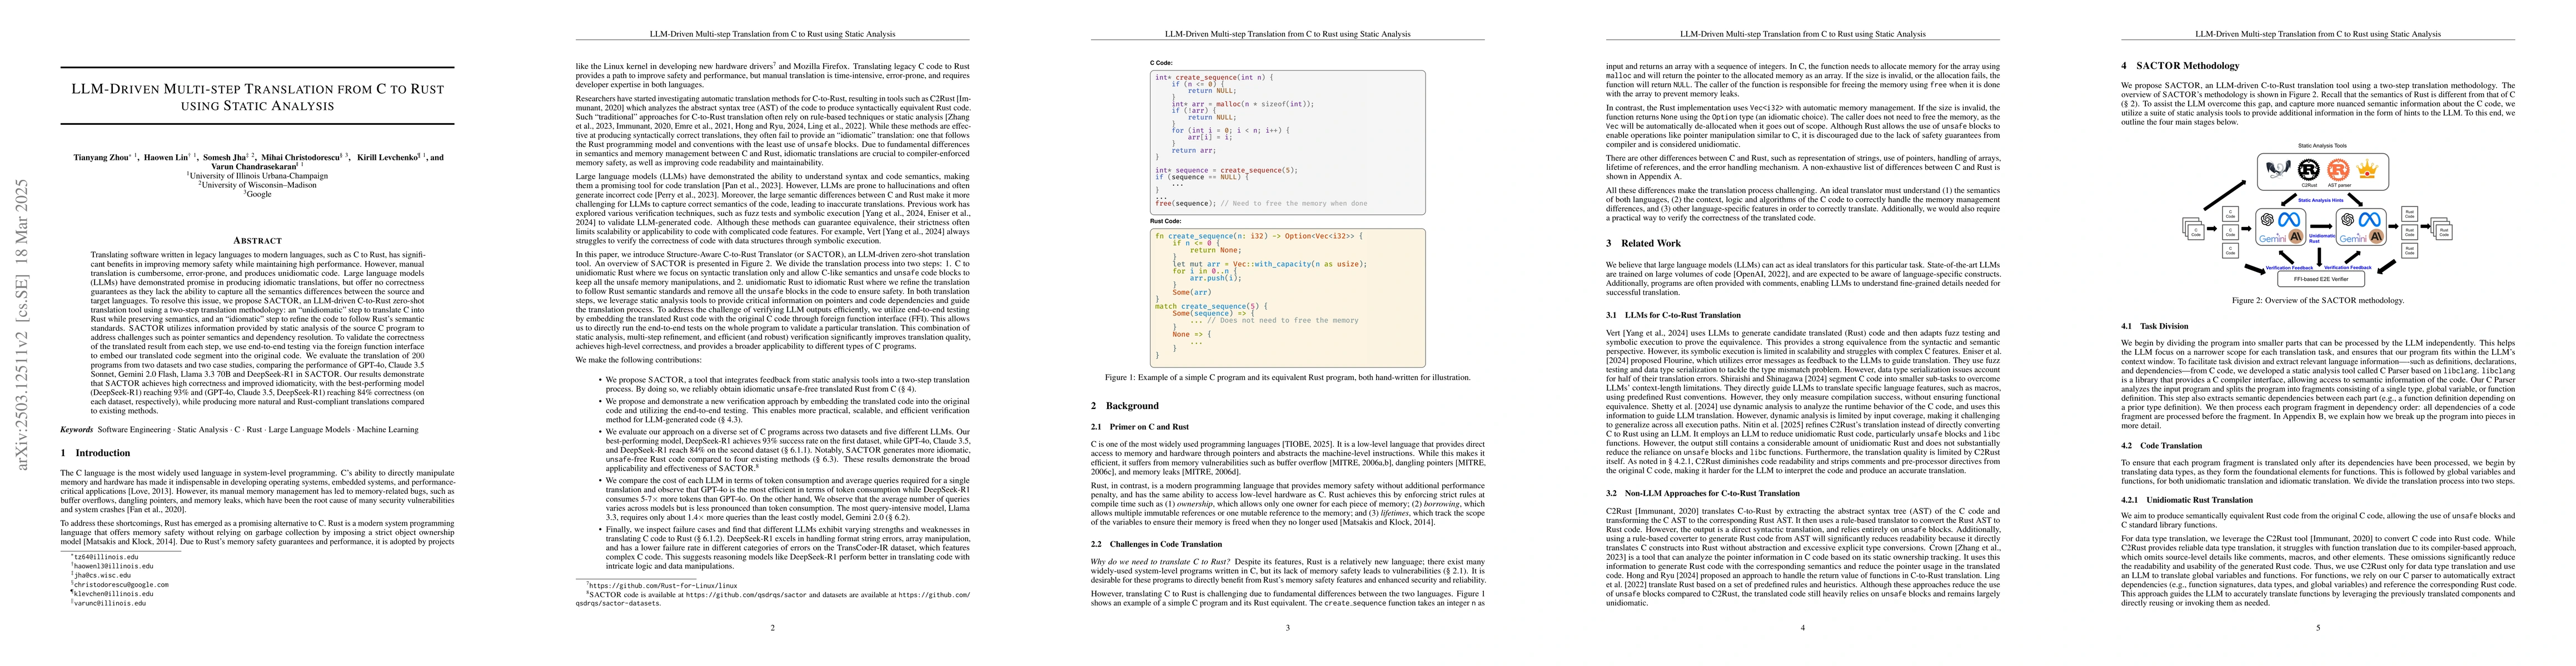Click the OpenAI logo in the right LLM box
The width and height of the screenshot is (2576, 666).
(2348, 220)
